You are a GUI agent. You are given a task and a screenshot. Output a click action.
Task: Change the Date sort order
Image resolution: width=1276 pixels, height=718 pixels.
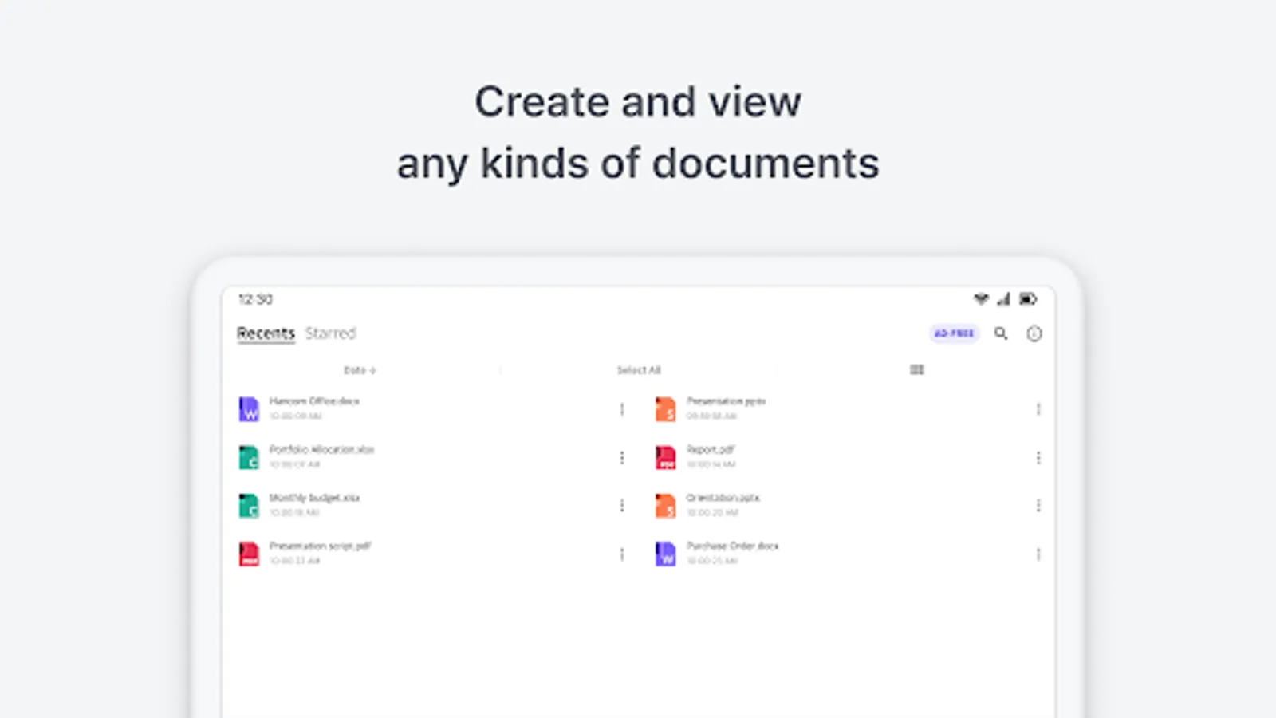[x=360, y=369]
